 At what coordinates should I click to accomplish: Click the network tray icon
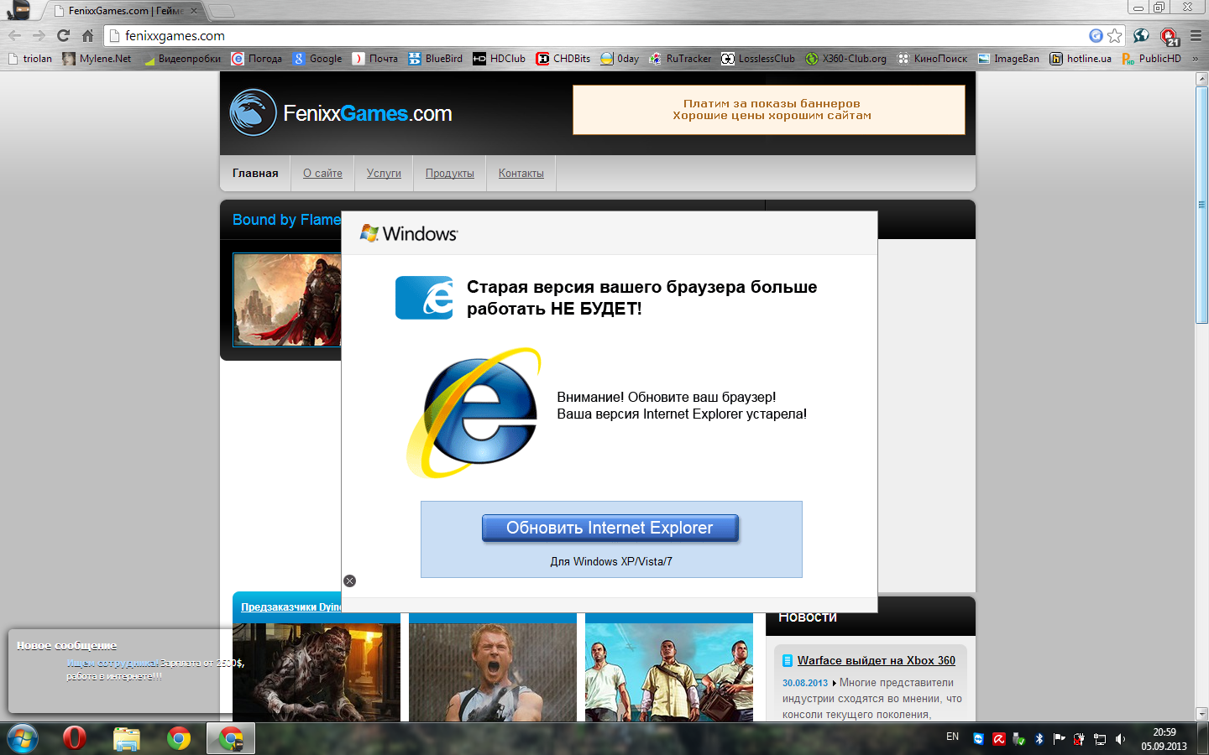(1100, 739)
